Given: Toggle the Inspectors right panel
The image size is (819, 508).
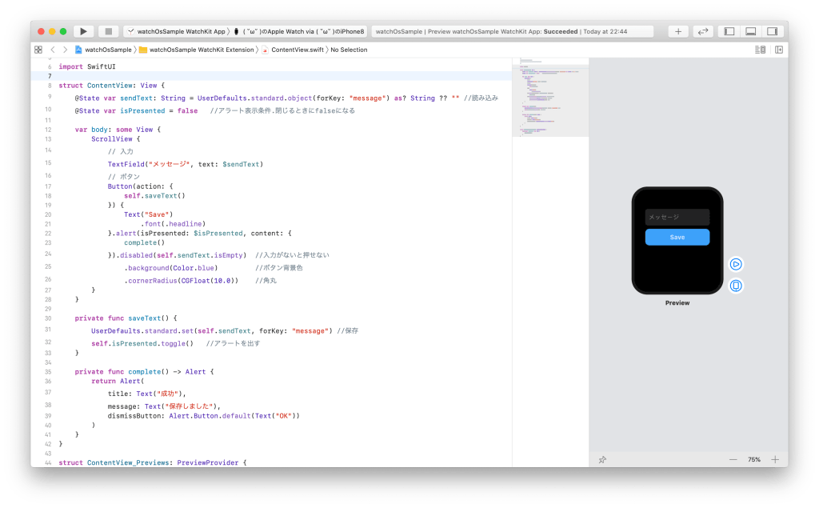Looking at the screenshot, I should [772, 31].
